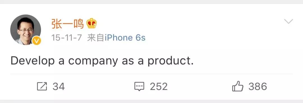The width and height of the screenshot is (303, 103).
Task: Click the iPhone 6s source link
Action: point(125,38)
